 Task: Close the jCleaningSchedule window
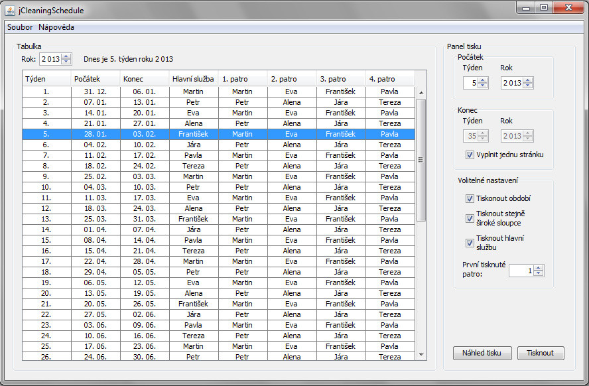click(568, 8)
